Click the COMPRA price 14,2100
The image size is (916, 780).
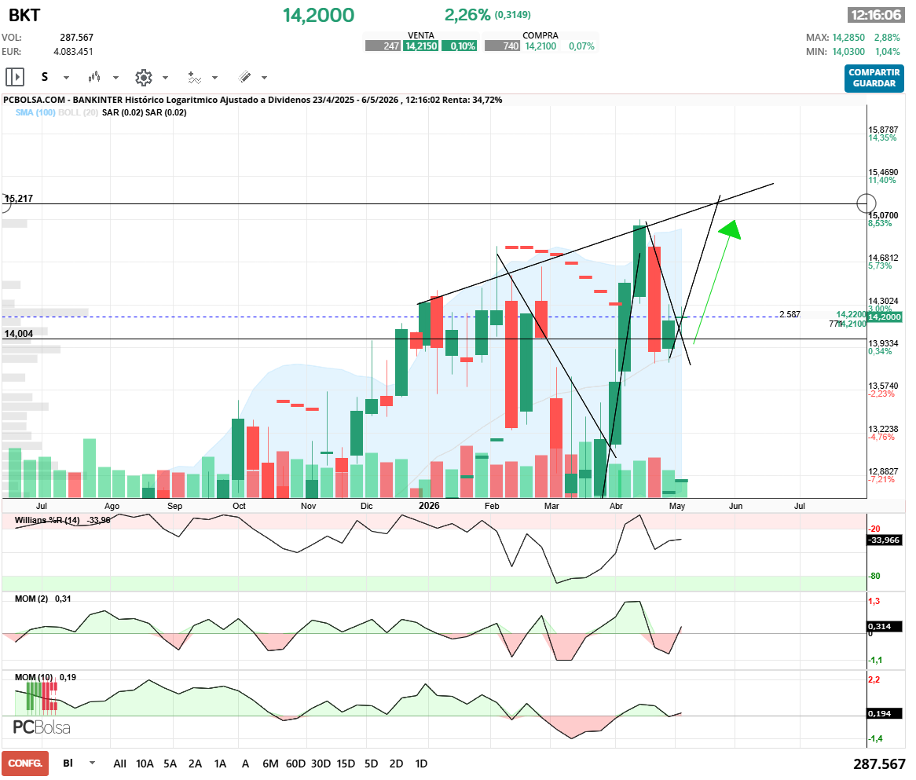[540, 46]
